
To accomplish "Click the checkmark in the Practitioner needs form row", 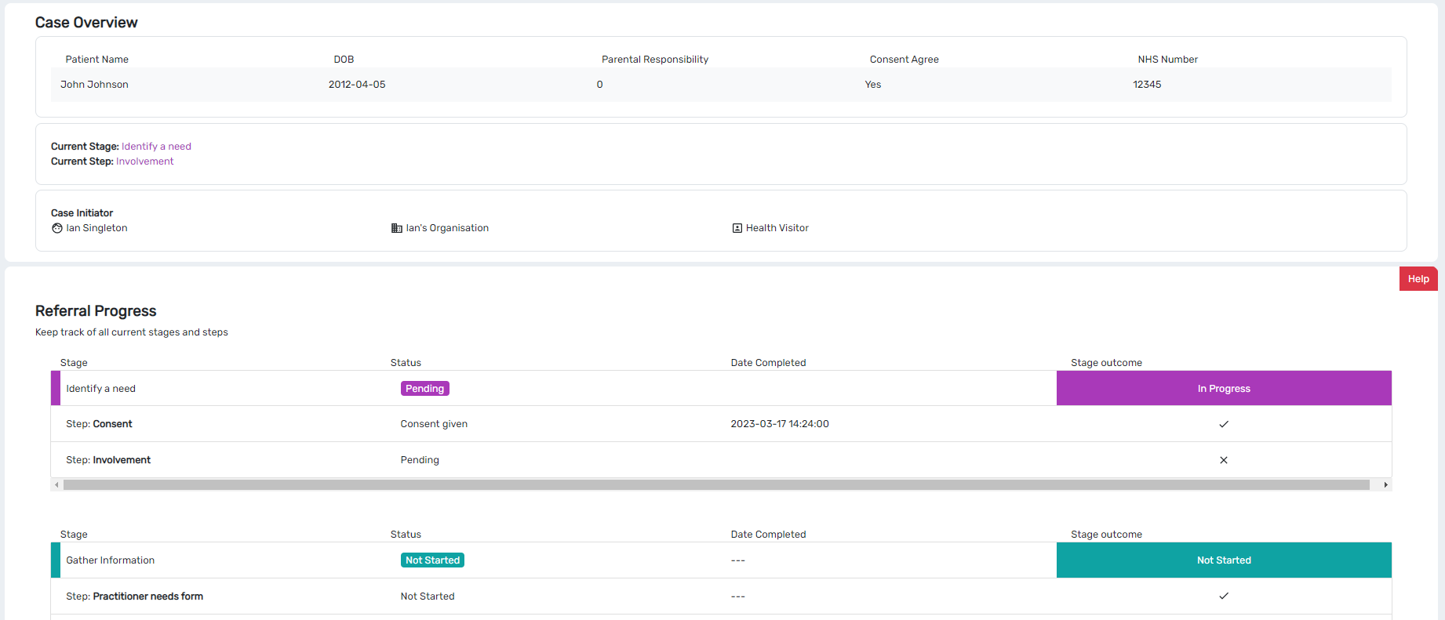I will tap(1224, 596).
